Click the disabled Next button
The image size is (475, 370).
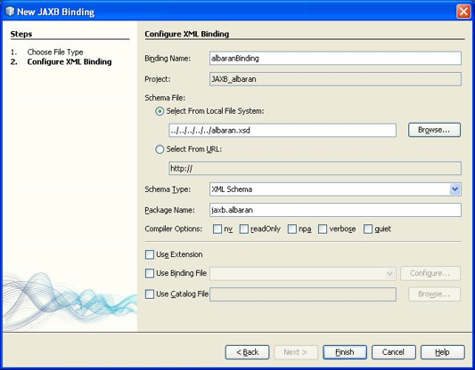point(296,352)
